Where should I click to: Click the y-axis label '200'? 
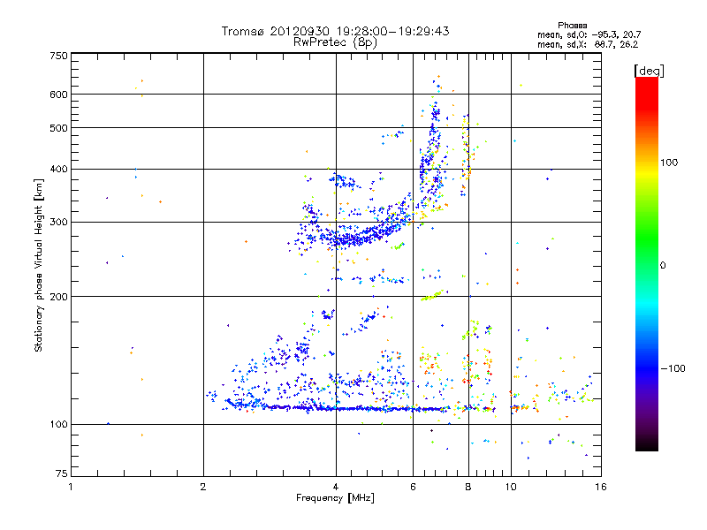(58, 297)
